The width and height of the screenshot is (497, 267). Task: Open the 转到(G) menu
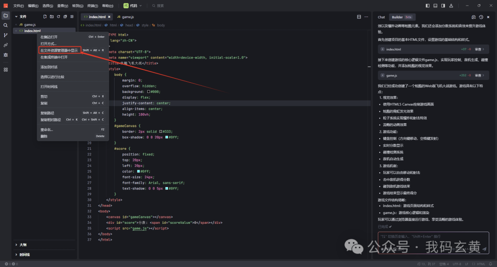(78, 6)
